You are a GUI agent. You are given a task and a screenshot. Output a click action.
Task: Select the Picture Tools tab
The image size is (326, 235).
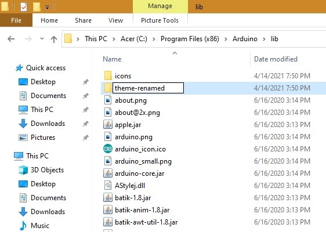(160, 20)
